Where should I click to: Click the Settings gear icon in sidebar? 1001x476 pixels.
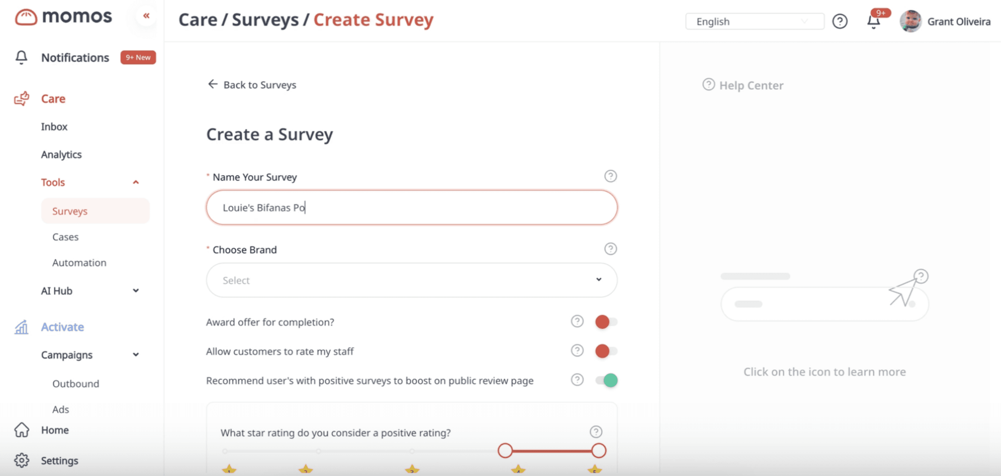pyautogui.click(x=22, y=460)
